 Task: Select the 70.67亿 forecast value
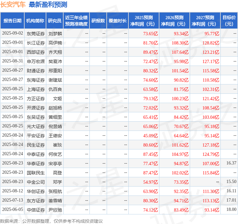point(181,126)
